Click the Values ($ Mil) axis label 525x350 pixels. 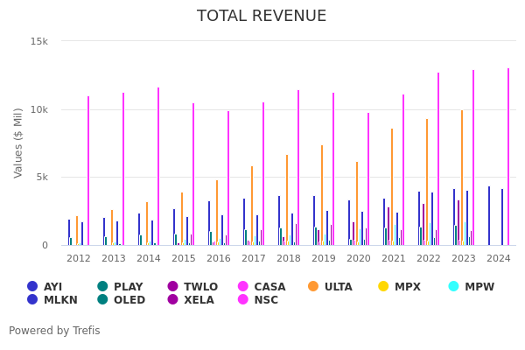(18, 143)
